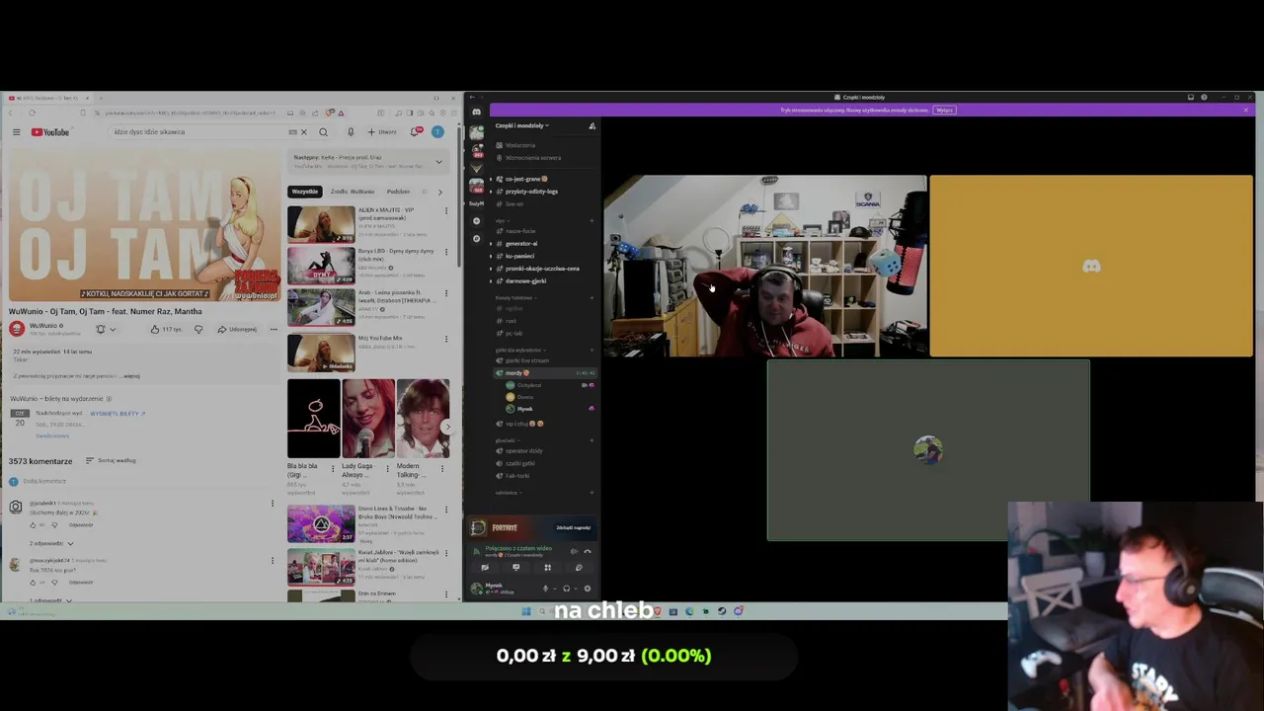Select the Podobne filter chip
This screenshot has height=711, width=1264.
[x=398, y=192]
